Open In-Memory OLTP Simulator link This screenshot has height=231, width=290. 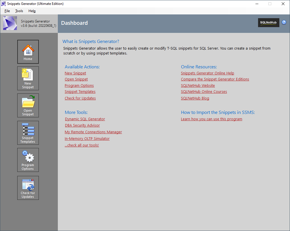[87, 139]
